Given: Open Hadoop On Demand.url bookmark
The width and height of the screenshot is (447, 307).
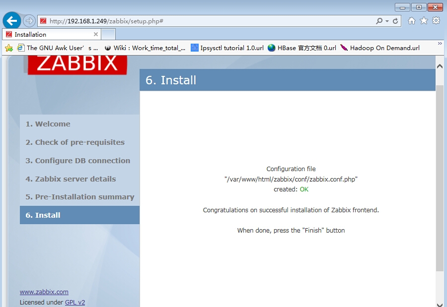Looking at the screenshot, I should pyautogui.click(x=380, y=48).
